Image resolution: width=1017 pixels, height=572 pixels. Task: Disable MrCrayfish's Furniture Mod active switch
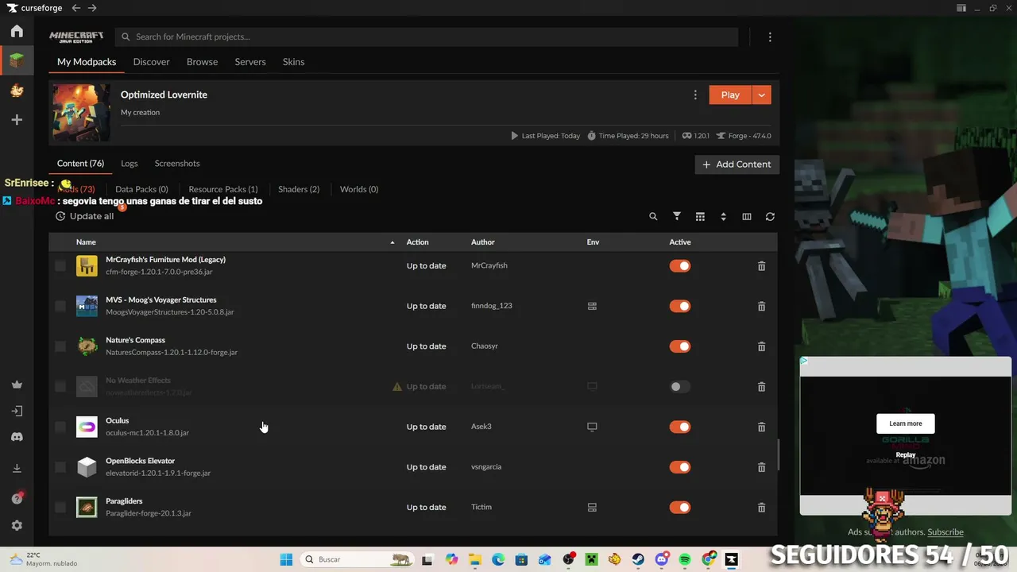coord(680,266)
